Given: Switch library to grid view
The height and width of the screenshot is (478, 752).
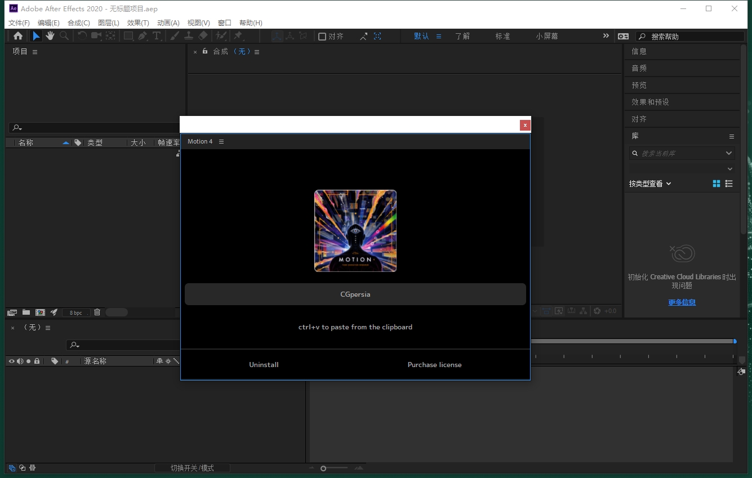Looking at the screenshot, I should click(x=717, y=184).
